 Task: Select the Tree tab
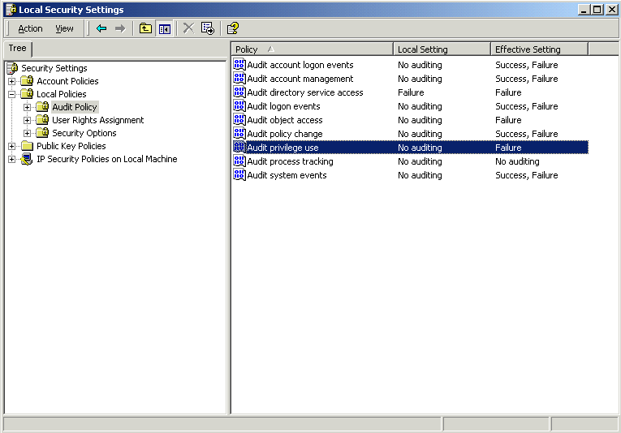[17, 49]
